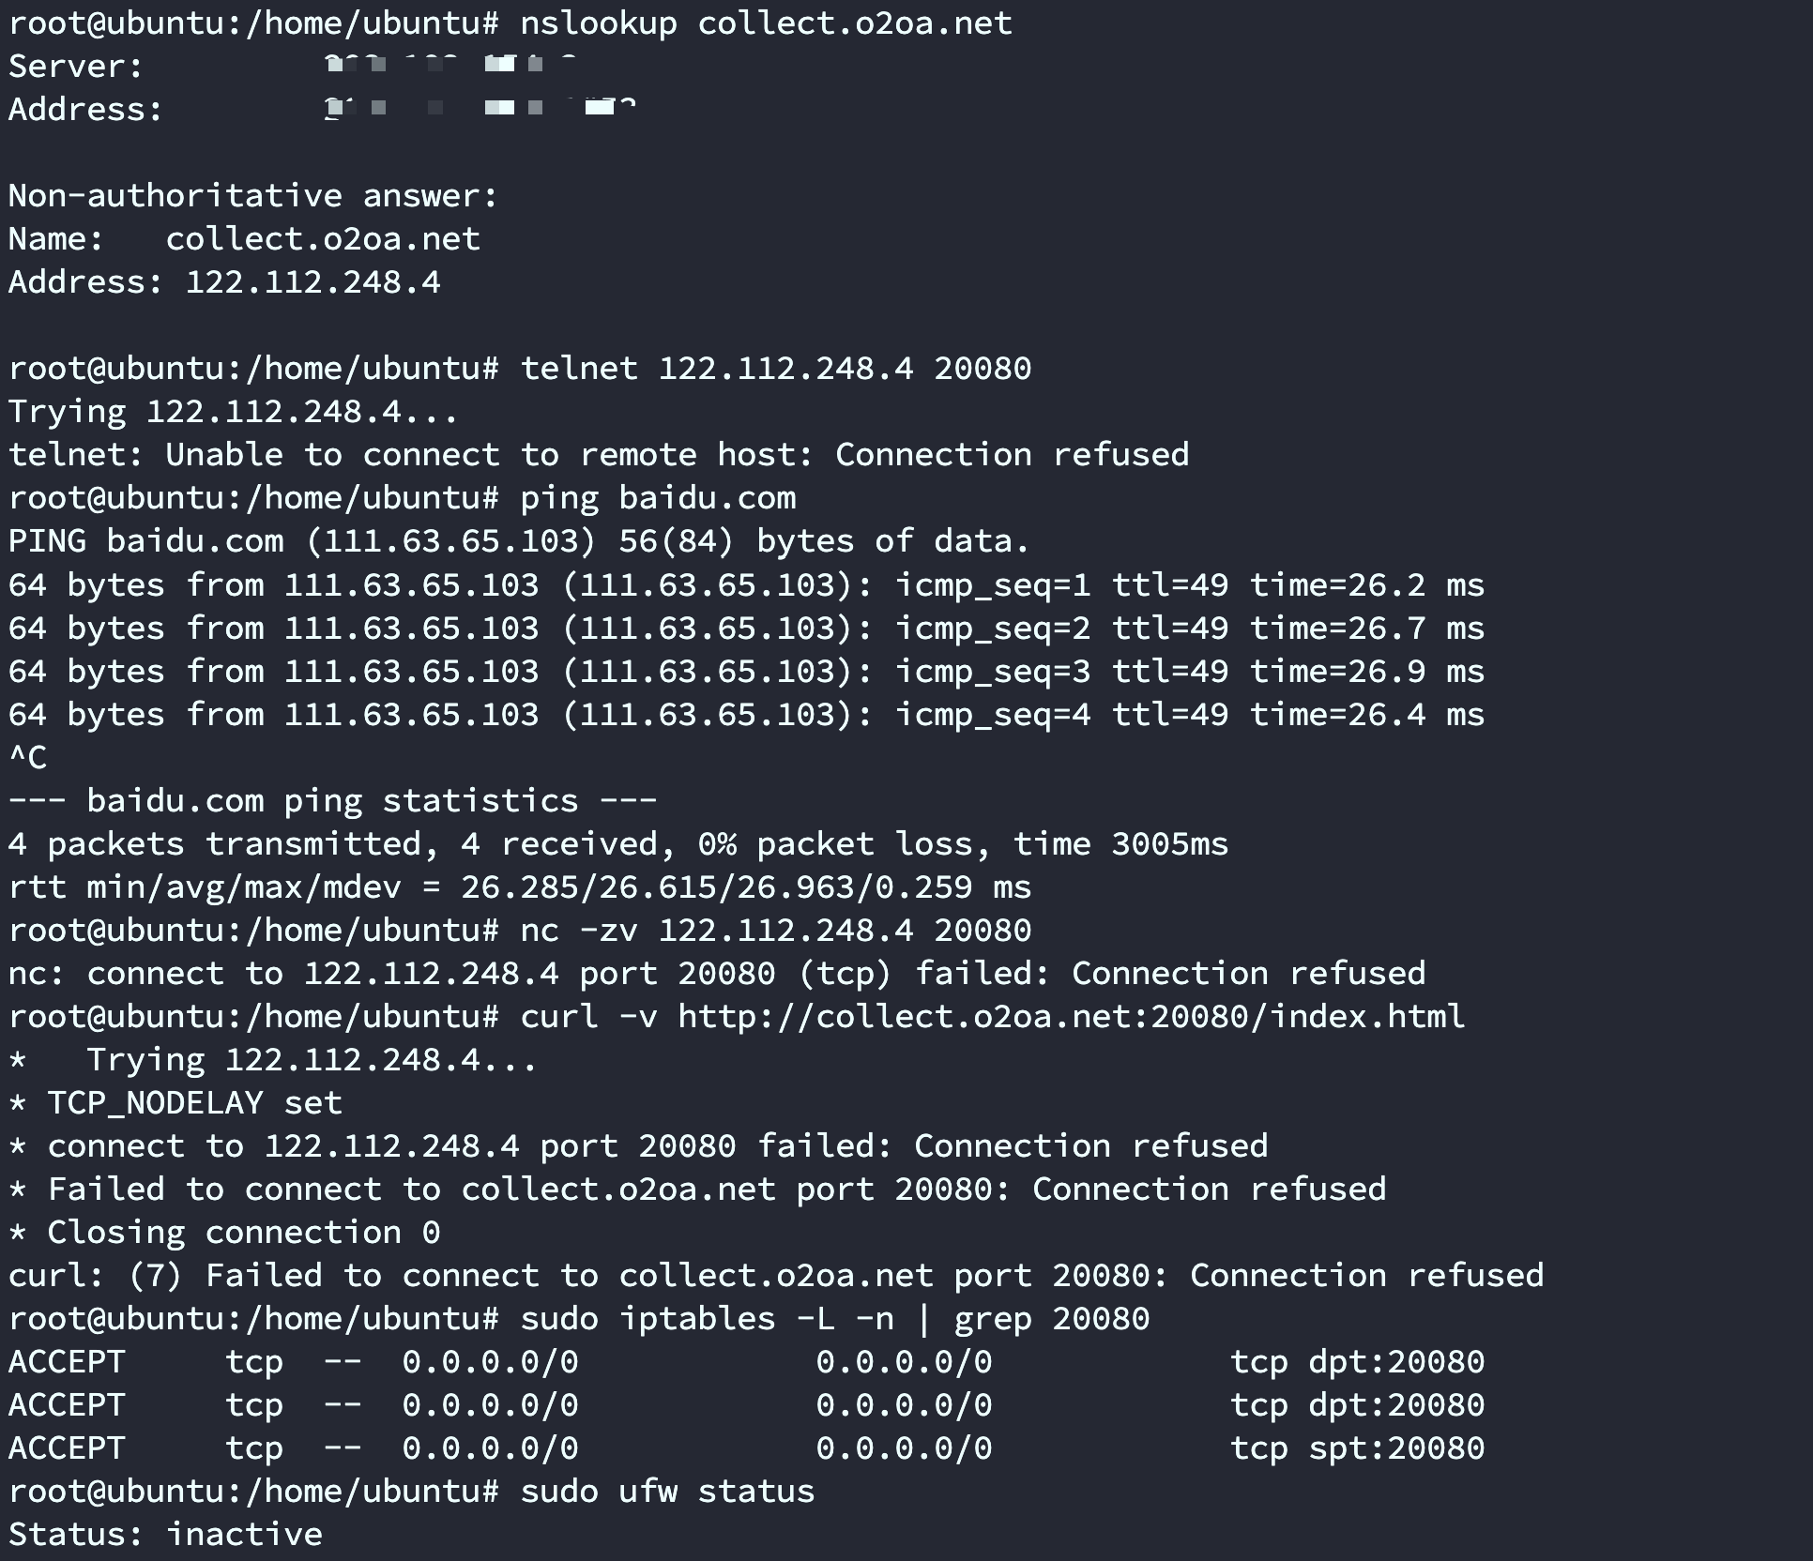Click the blurred Server address value
This screenshot has height=1561, width=1813.
pyautogui.click(x=450, y=66)
